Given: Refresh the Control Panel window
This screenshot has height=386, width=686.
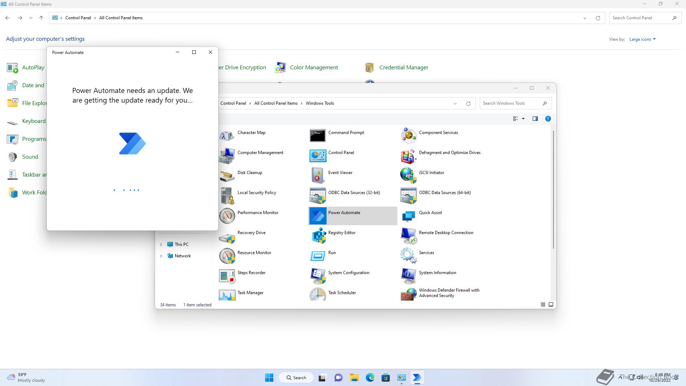Looking at the screenshot, I should (x=598, y=18).
